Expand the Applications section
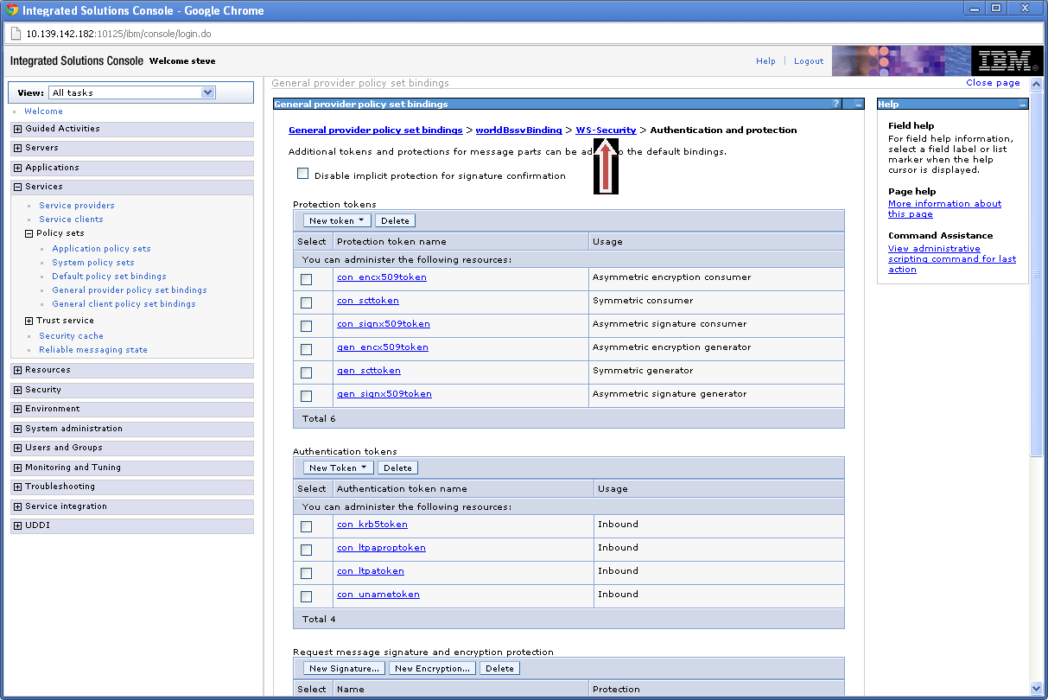The image size is (1048, 700). (x=18, y=168)
